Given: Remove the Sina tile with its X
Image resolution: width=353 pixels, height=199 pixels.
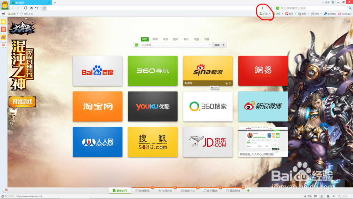Looking at the screenshot, I should click(x=230, y=83).
